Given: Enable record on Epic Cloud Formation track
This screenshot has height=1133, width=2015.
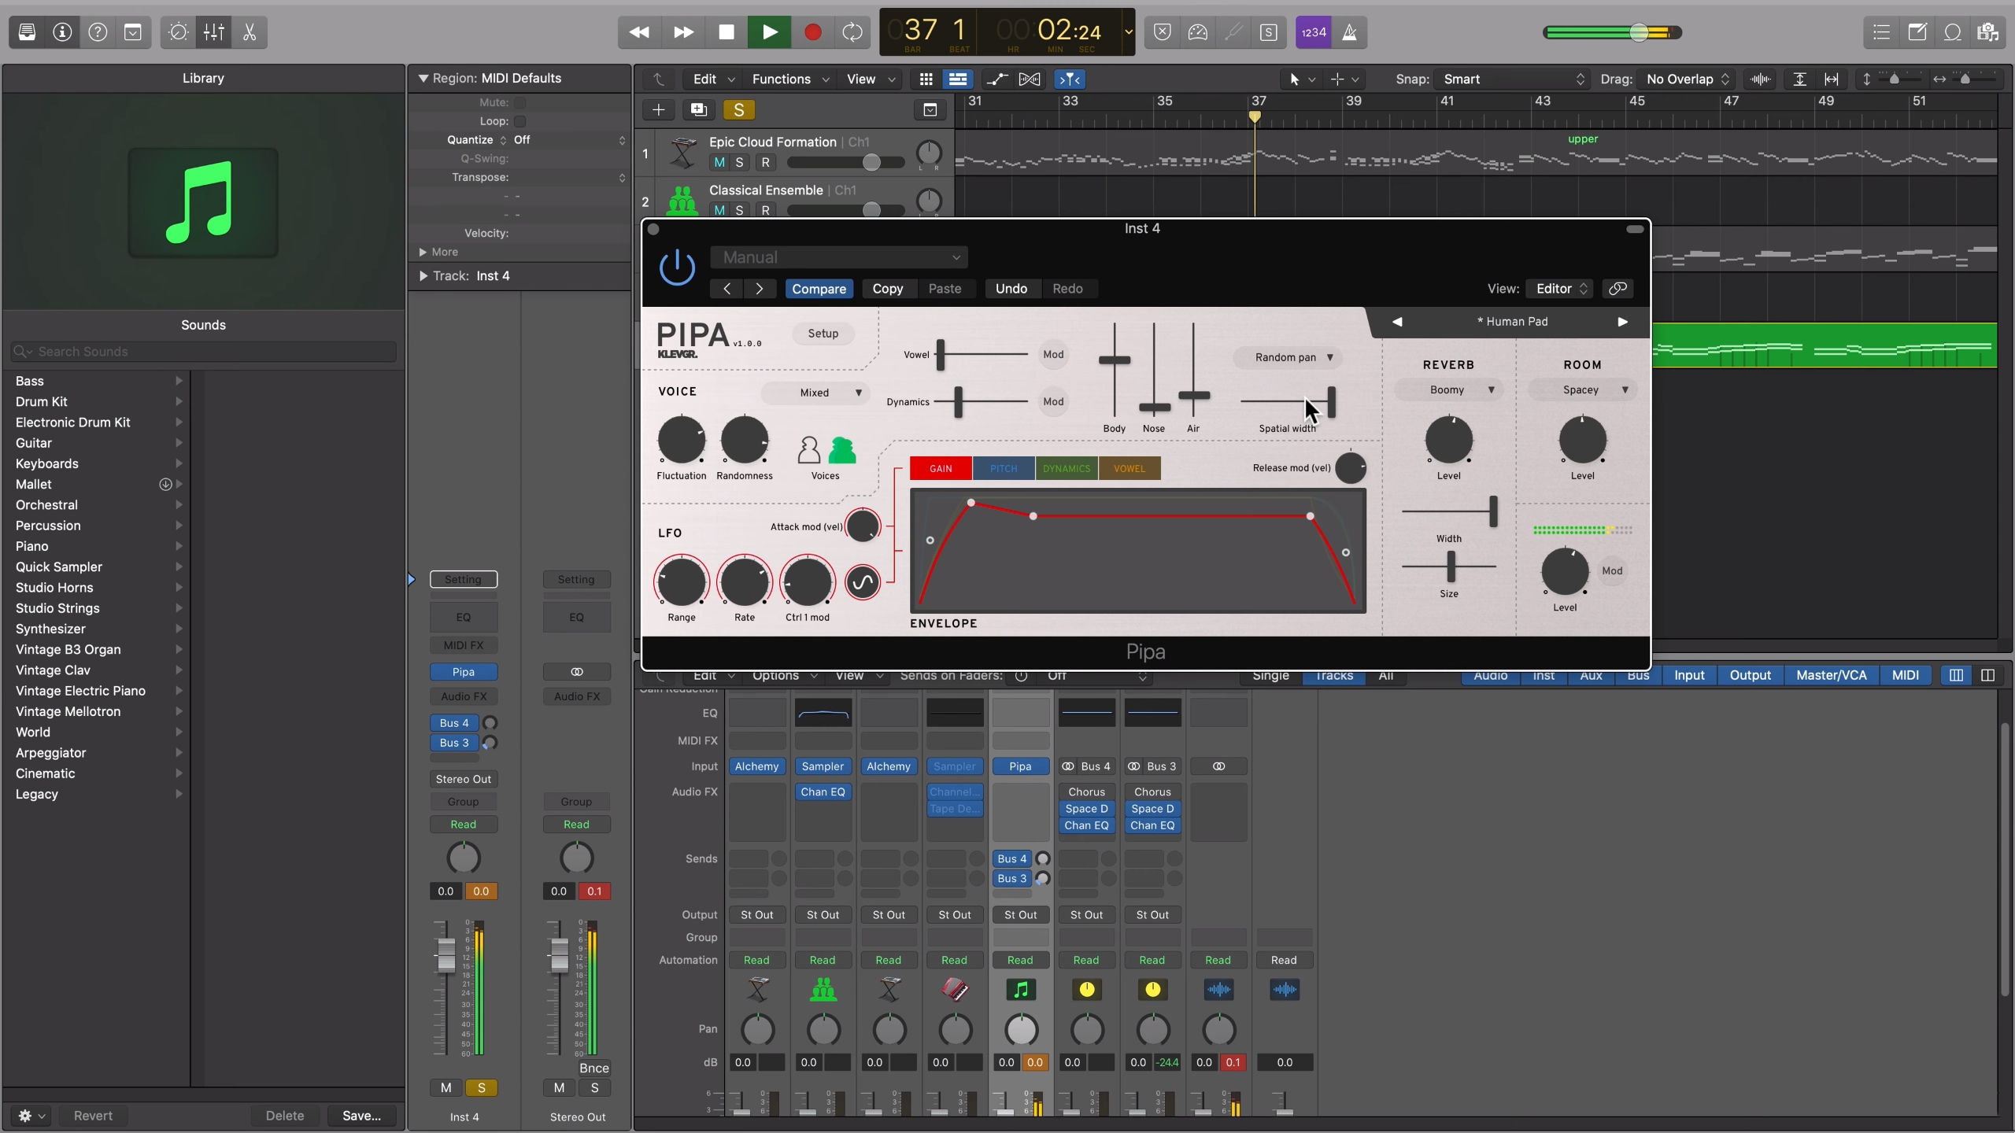Looking at the screenshot, I should click(765, 163).
